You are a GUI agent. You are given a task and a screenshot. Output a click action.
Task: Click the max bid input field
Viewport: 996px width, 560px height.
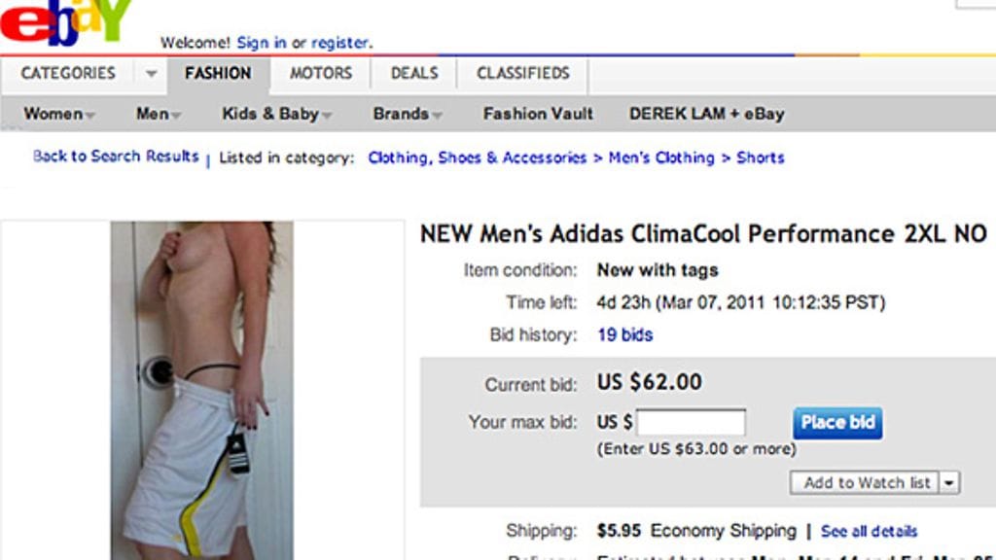pos(691,423)
